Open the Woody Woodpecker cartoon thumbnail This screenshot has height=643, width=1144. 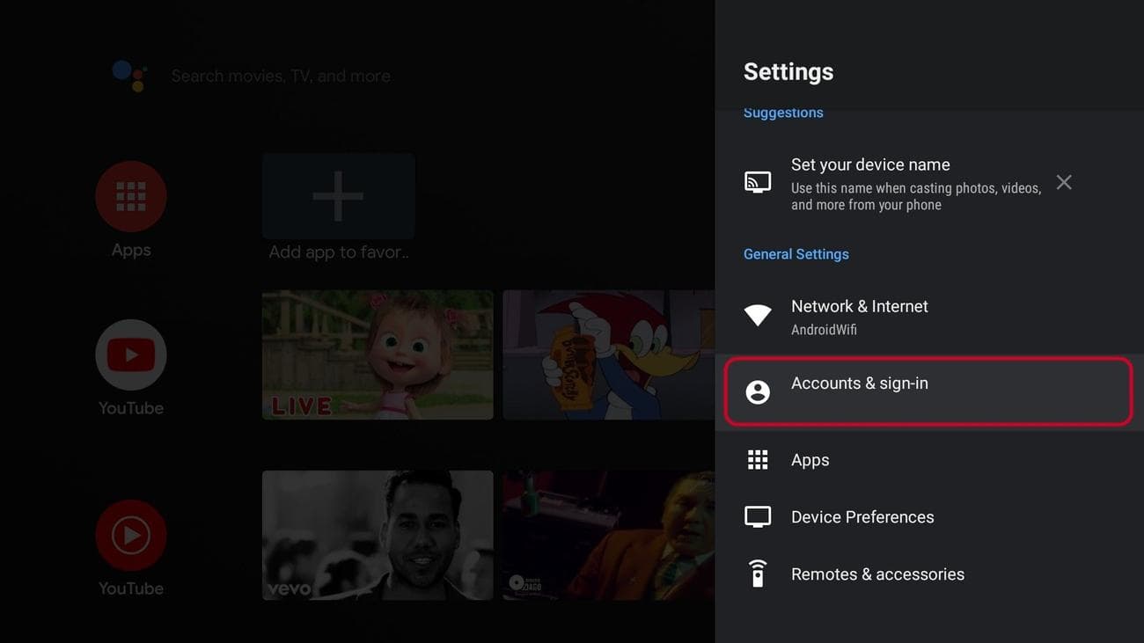607,354
